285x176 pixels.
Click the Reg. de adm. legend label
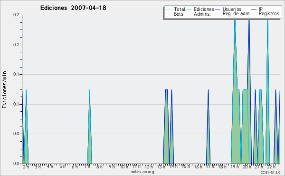237,14
